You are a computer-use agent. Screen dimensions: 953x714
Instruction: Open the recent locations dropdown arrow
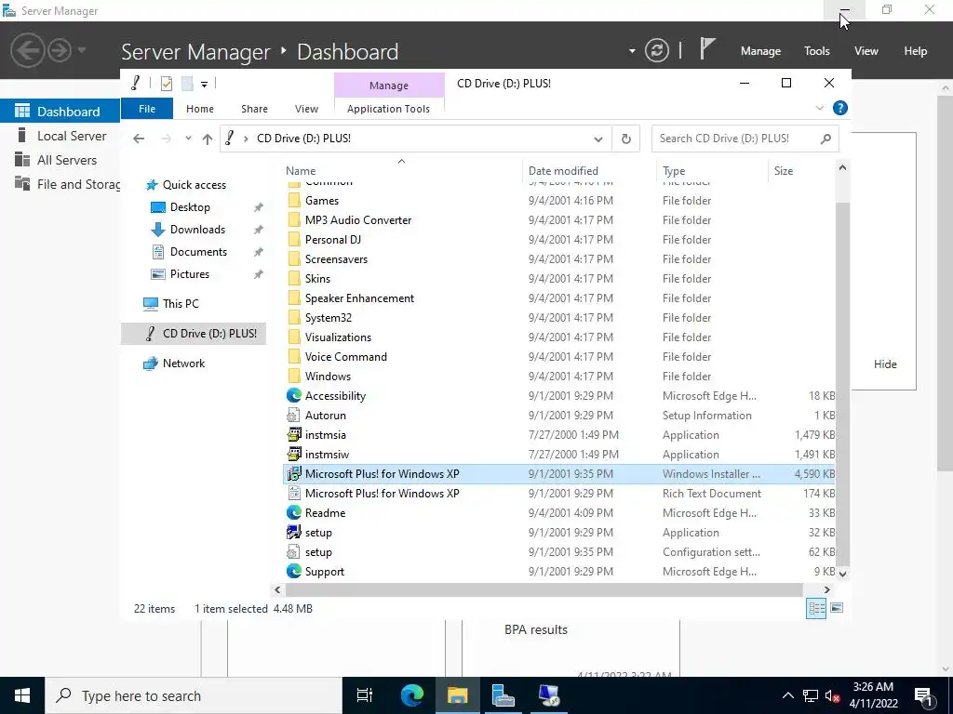coord(188,139)
